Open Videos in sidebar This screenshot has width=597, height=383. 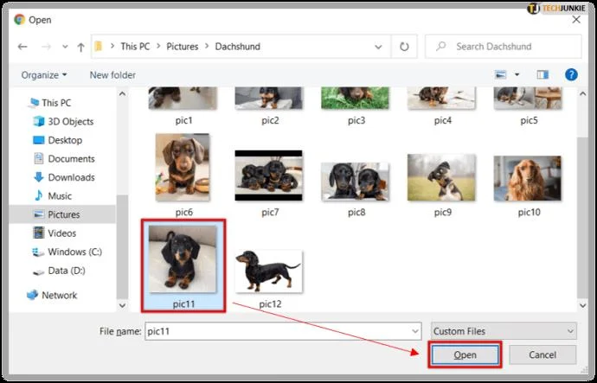(x=55, y=233)
